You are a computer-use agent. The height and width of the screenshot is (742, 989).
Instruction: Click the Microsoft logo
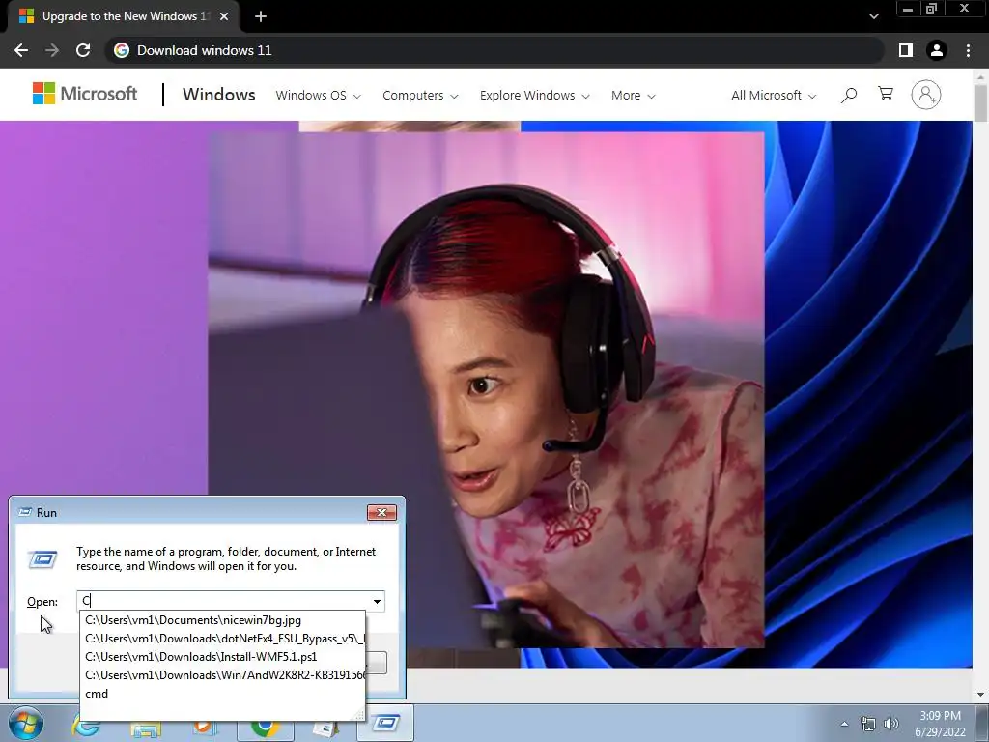(85, 94)
